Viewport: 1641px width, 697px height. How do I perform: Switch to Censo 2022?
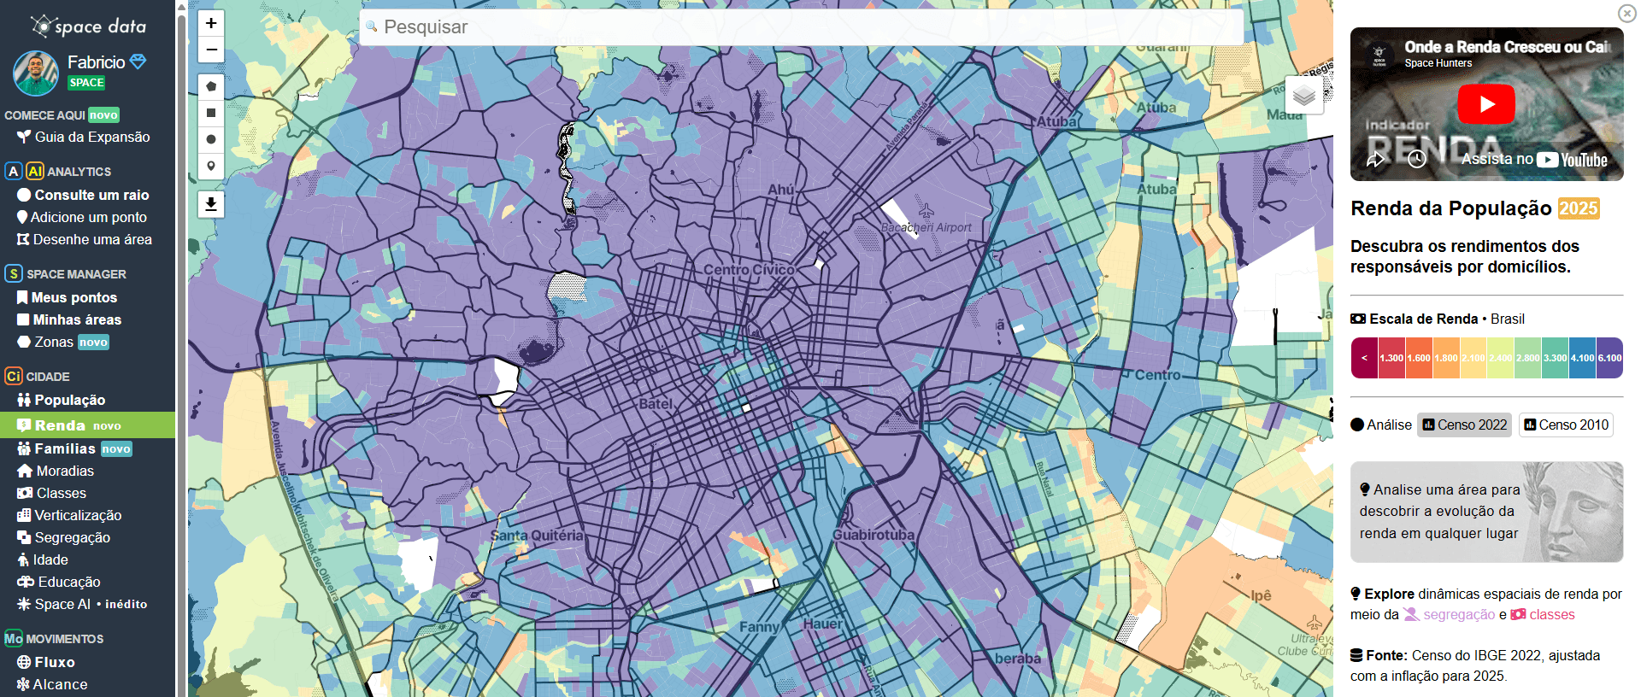coord(1464,425)
